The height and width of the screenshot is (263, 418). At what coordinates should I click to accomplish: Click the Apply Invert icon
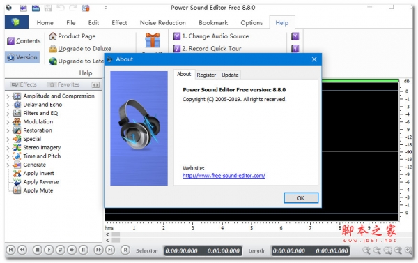(17, 174)
